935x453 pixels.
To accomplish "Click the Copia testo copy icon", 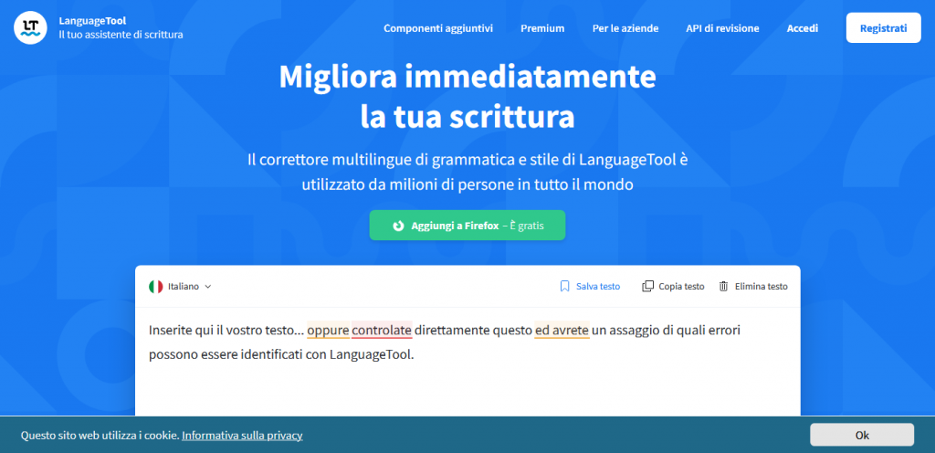I will point(647,286).
